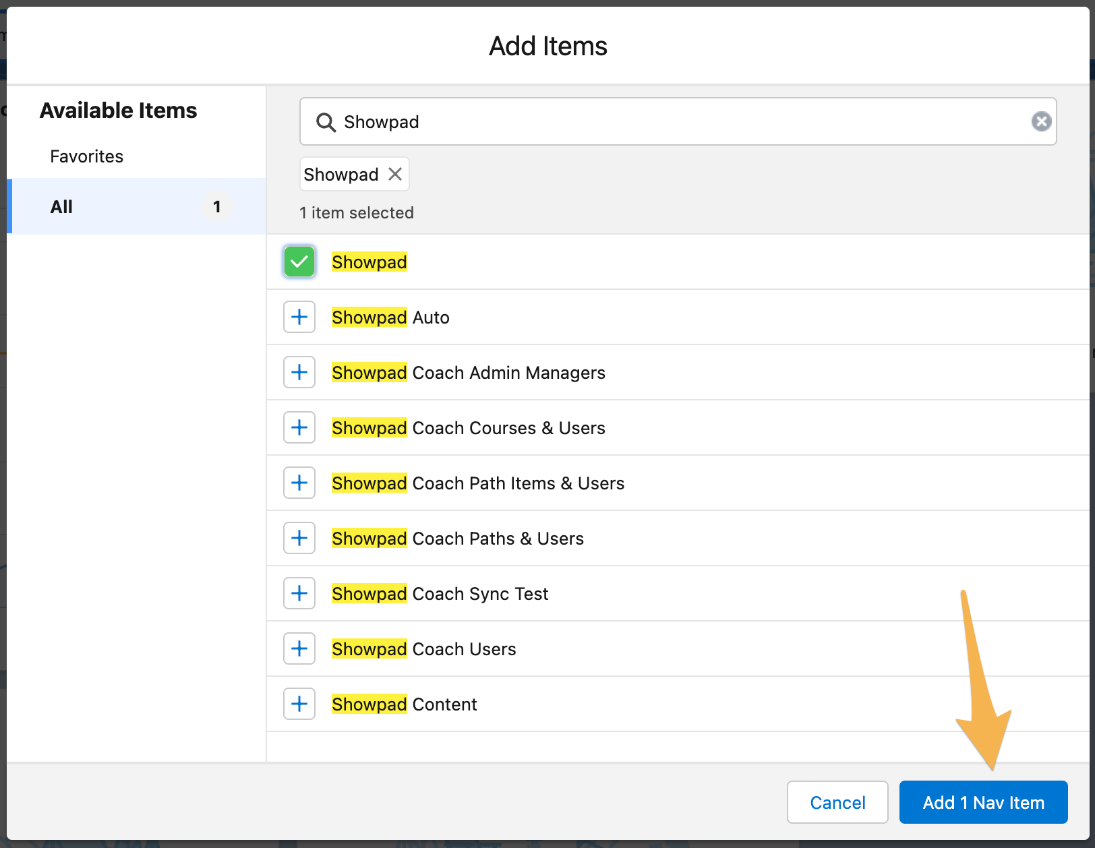
Task: Clear the Showpad search text
Action: 1041,121
